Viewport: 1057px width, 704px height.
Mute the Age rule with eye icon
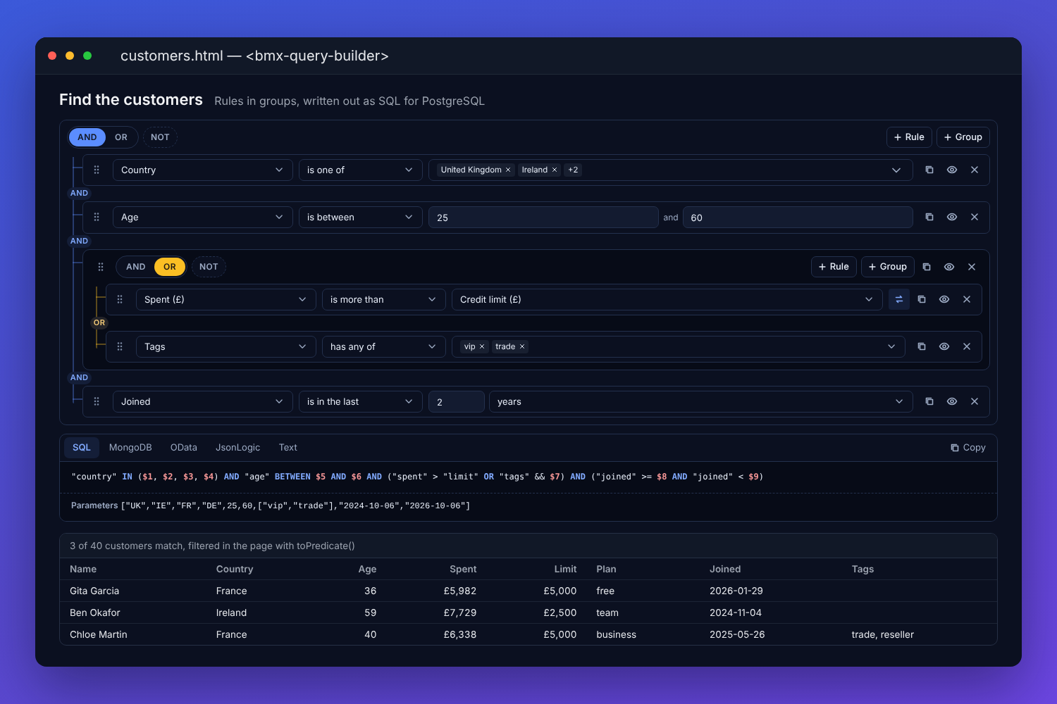coord(952,217)
